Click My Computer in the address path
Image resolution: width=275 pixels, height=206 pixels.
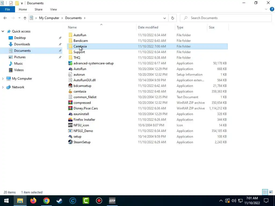[49, 18]
